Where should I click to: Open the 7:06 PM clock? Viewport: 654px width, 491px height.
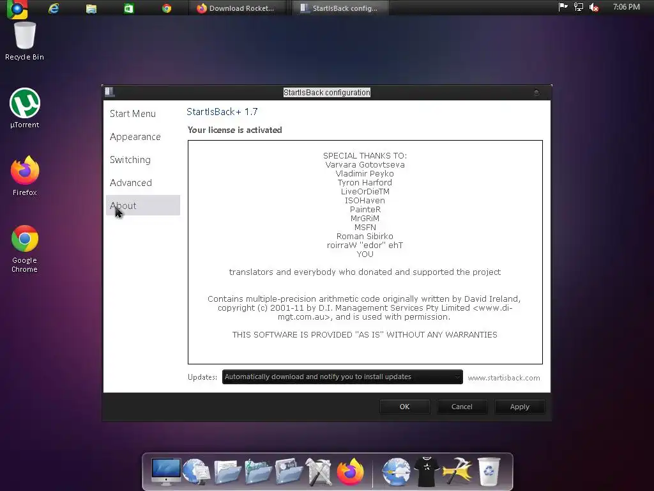click(626, 6)
